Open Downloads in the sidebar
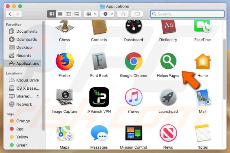The image size is (230, 153). (x=23, y=39)
